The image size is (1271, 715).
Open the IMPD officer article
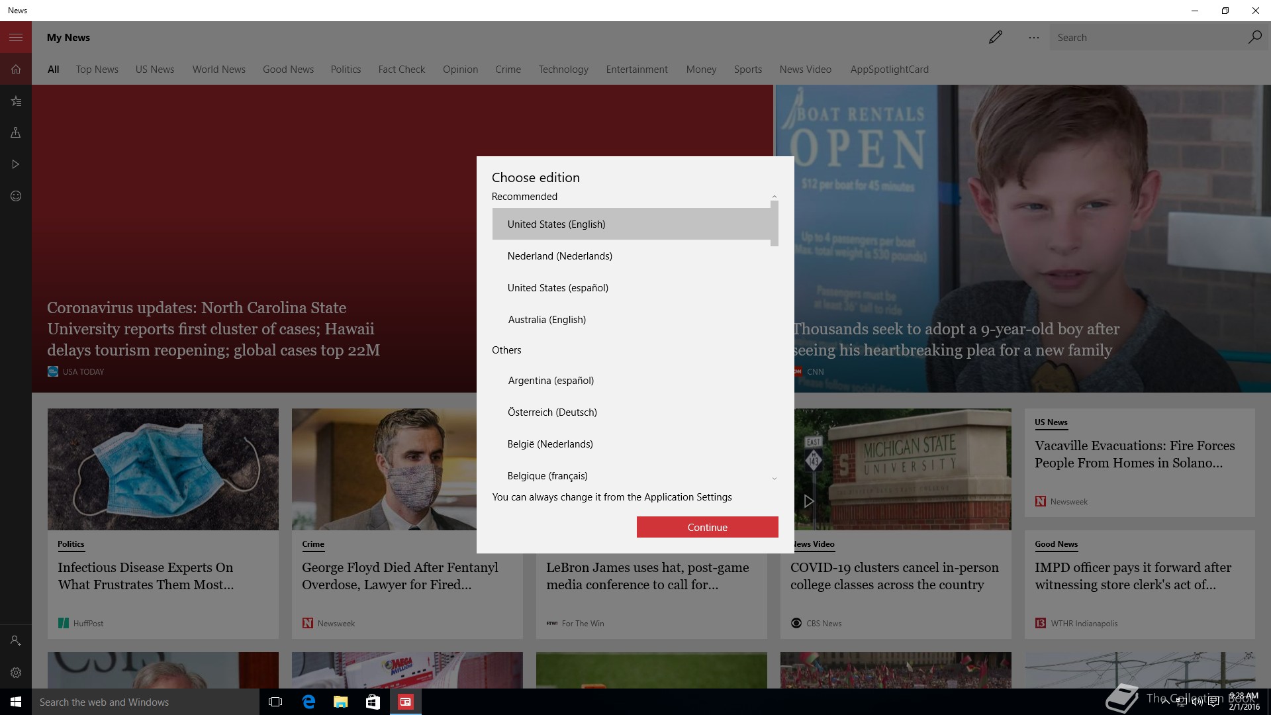(1133, 576)
